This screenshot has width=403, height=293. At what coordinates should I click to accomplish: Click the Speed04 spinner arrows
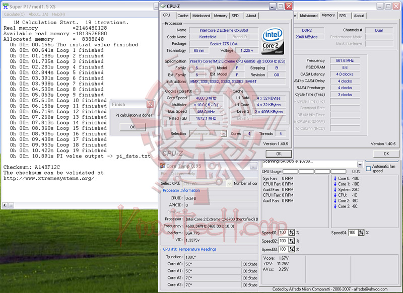[x=361, y=233]
